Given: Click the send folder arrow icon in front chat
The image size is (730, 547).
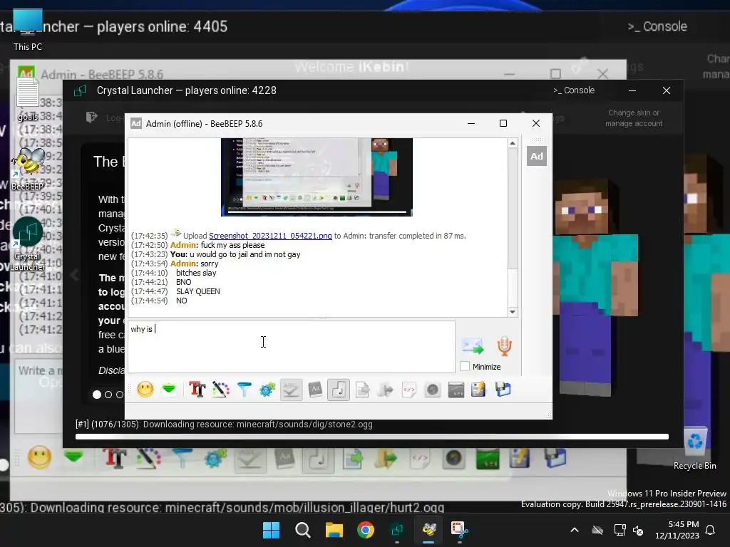Looking at the screenshot, I should (x=386, y=390).
